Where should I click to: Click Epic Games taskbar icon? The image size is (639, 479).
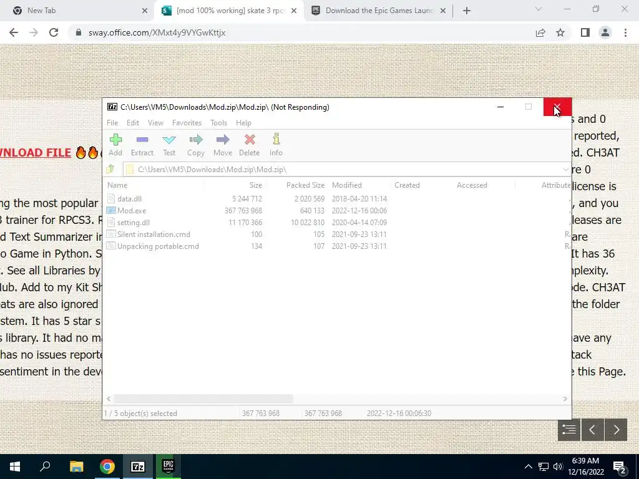pos(168,467)
